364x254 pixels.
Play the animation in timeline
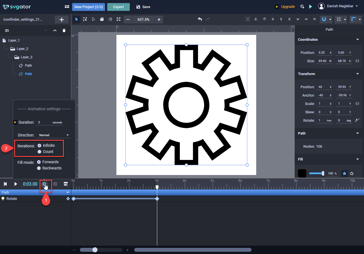[16, 184]
